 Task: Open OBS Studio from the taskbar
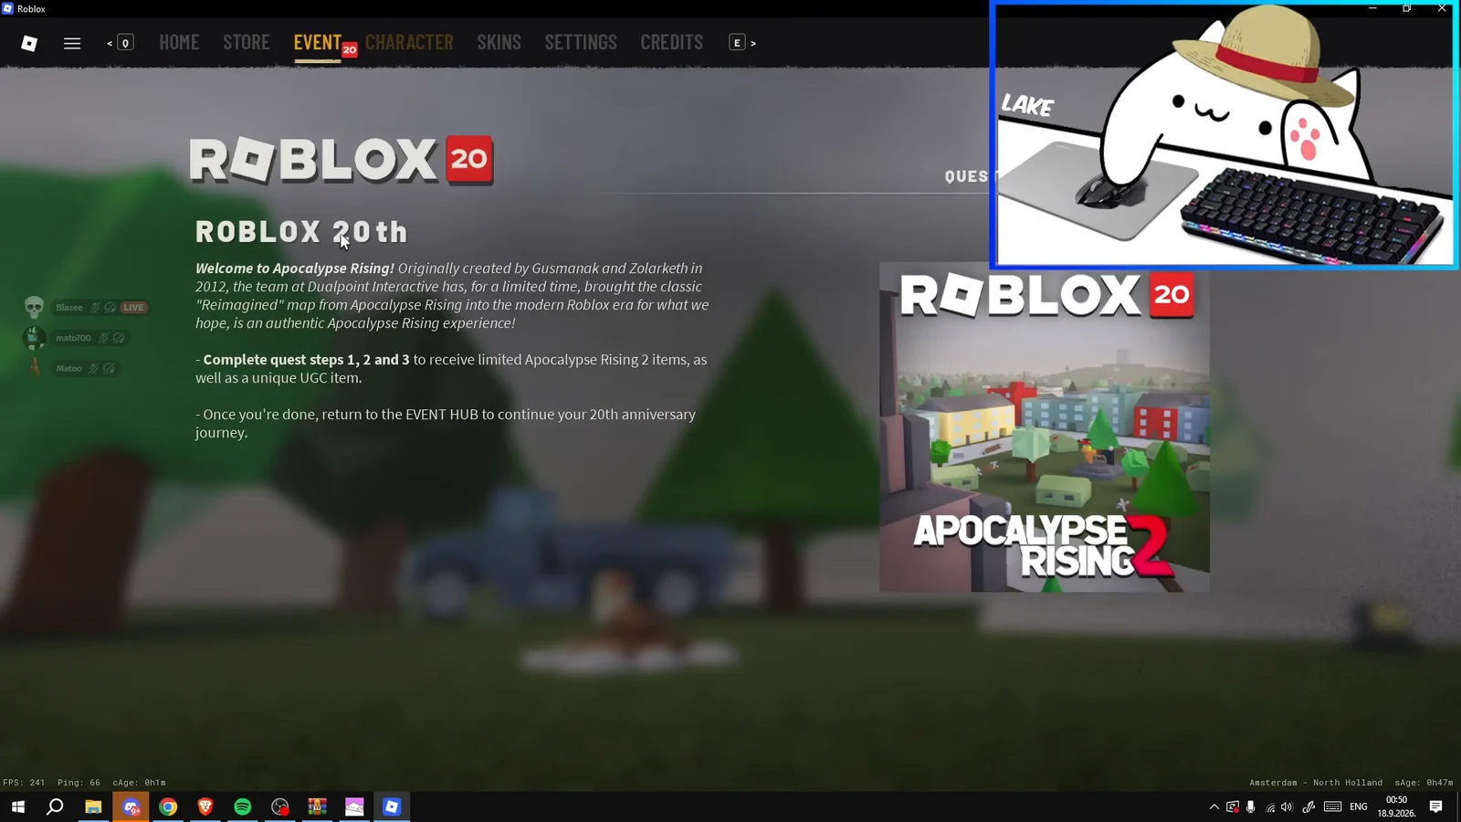(280, 806)
